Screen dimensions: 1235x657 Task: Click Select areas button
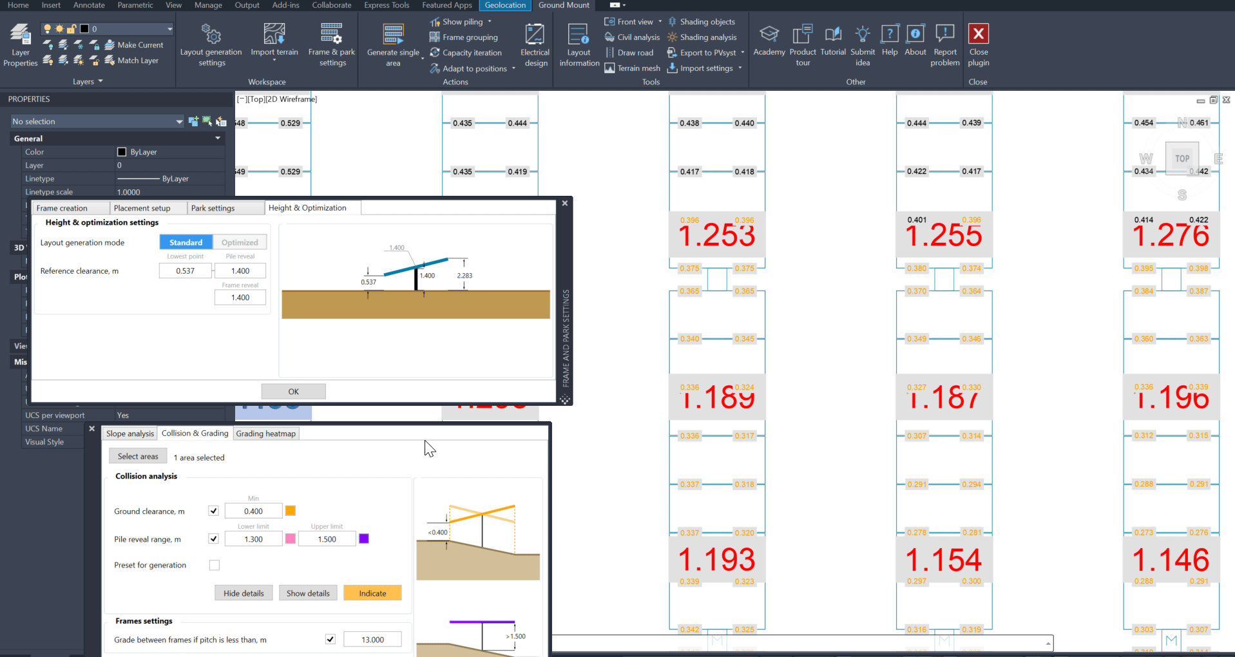pos(138,457)
